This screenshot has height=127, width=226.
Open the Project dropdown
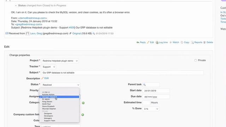(60, 61)
